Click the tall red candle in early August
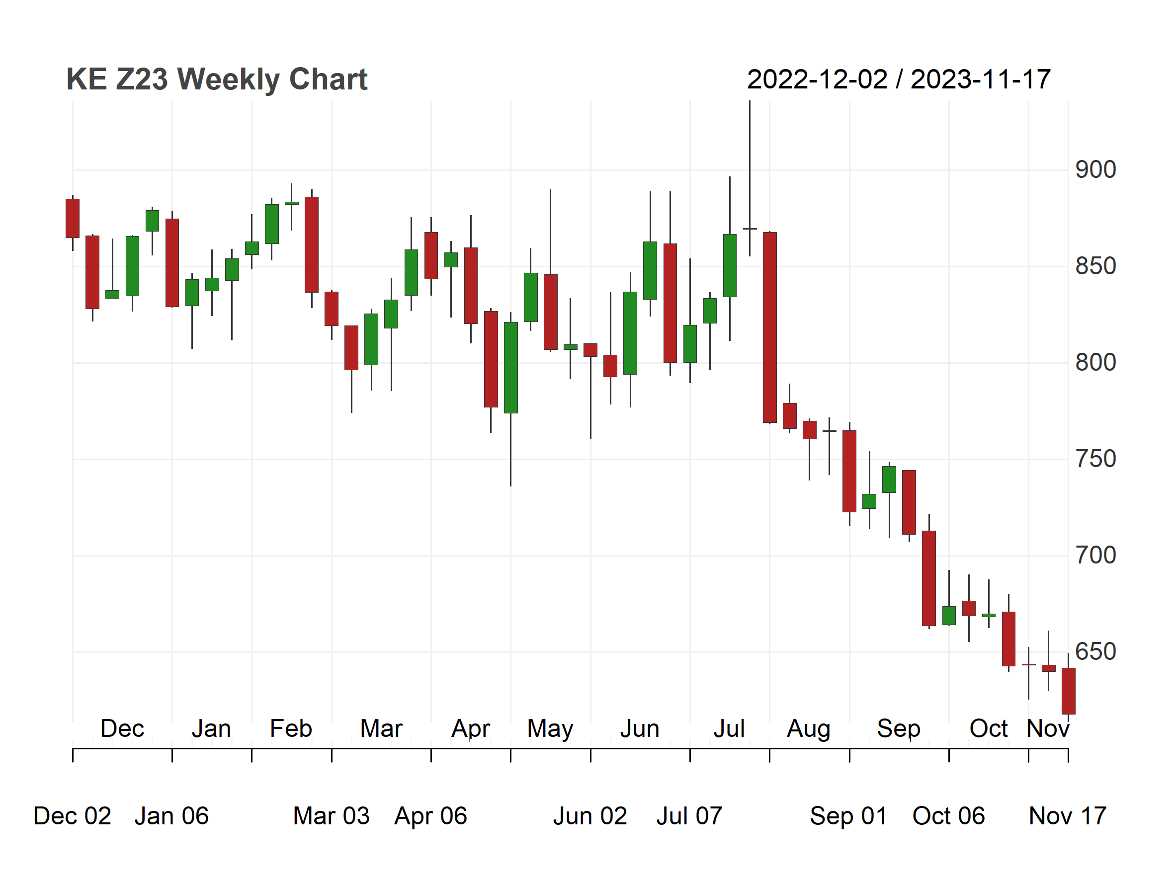The height and width of the screenshot is (880, 1174). coord(769,327)
